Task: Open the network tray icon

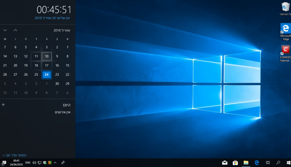Action: pyautogui.click(x=40, y=163)
